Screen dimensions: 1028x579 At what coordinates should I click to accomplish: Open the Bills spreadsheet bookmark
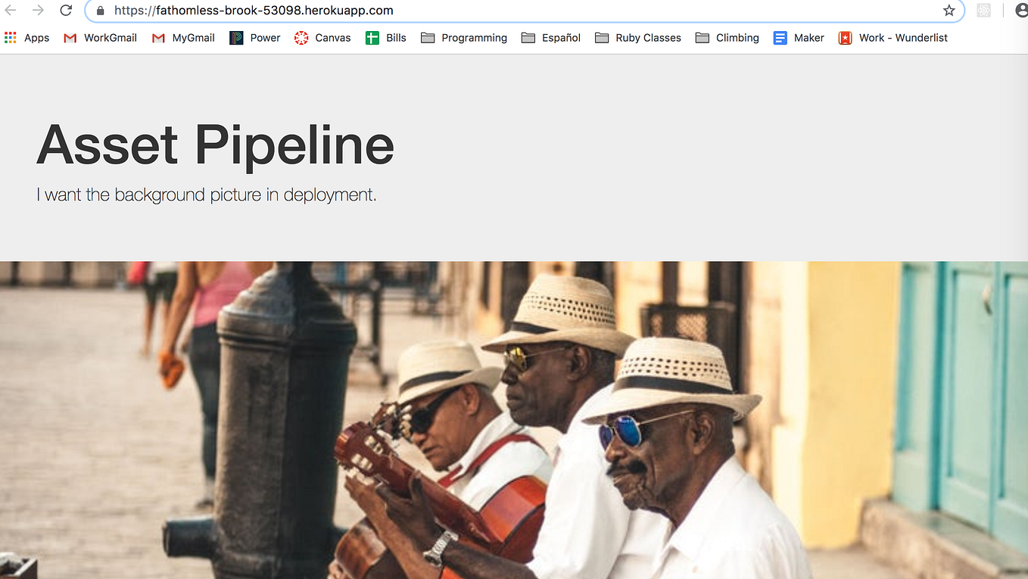(386, 38)
